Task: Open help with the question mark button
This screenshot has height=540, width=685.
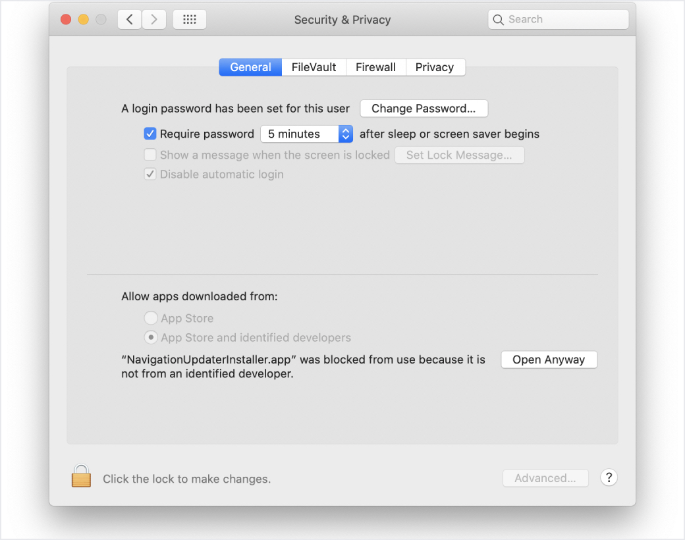Action: click(x=609, y=478)
